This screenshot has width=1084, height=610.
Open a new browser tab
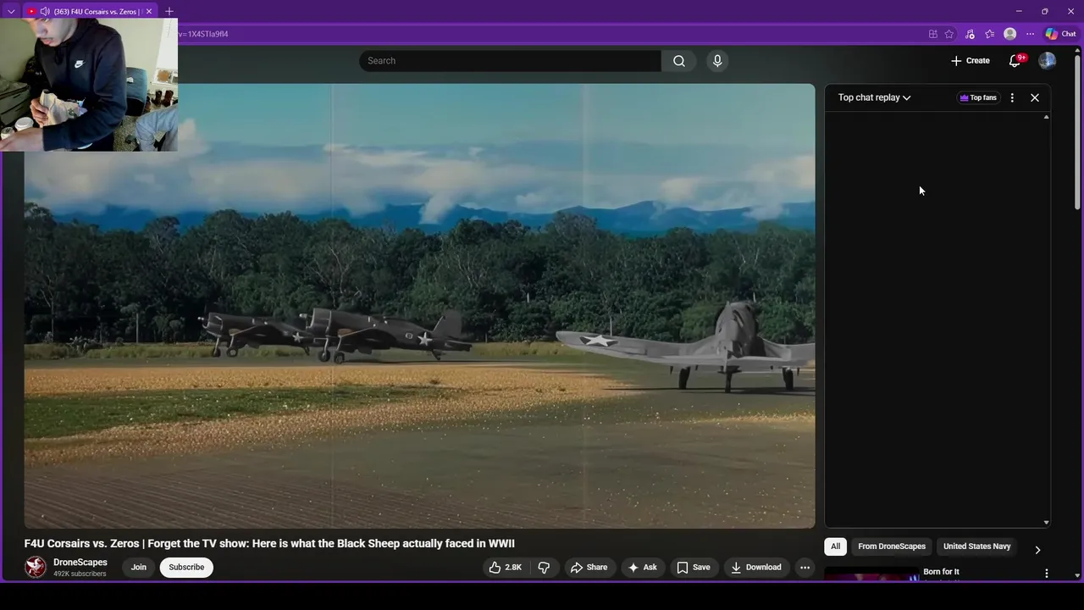tap(169, 12)
